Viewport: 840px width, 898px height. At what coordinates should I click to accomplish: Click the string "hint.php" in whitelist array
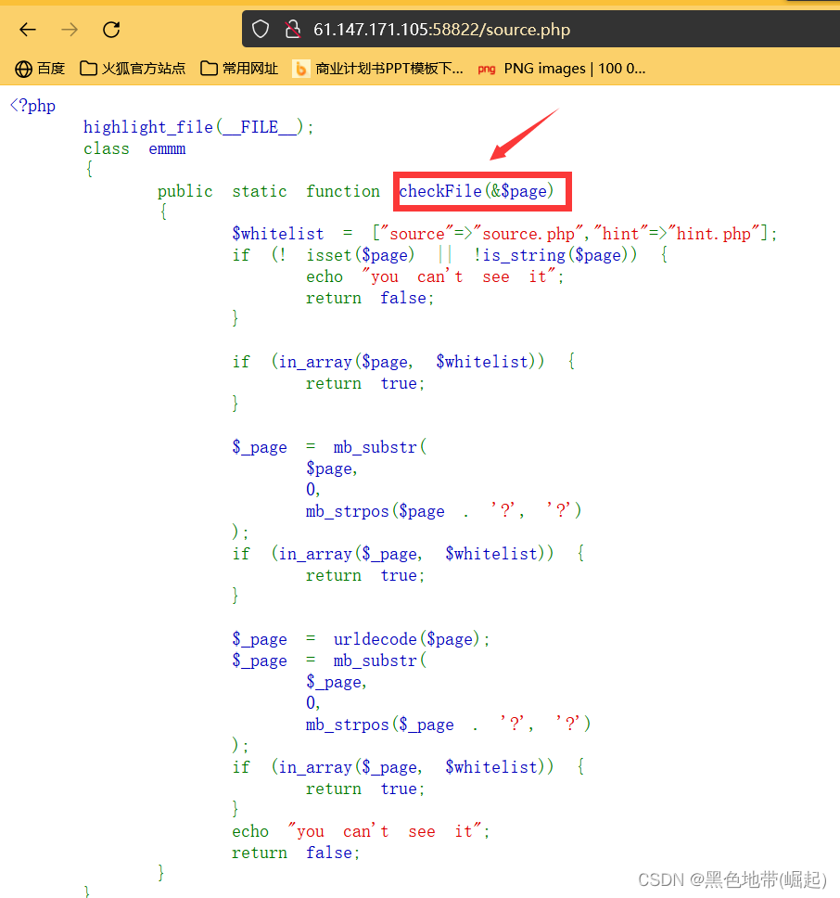point(714,234)
